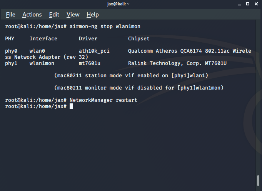Click the empty scrollbar track above the thumb
262x191 pixels.
point(258,96)
